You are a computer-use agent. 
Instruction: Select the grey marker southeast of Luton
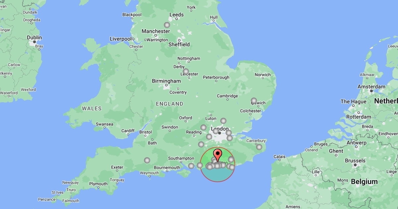(223, 121)
